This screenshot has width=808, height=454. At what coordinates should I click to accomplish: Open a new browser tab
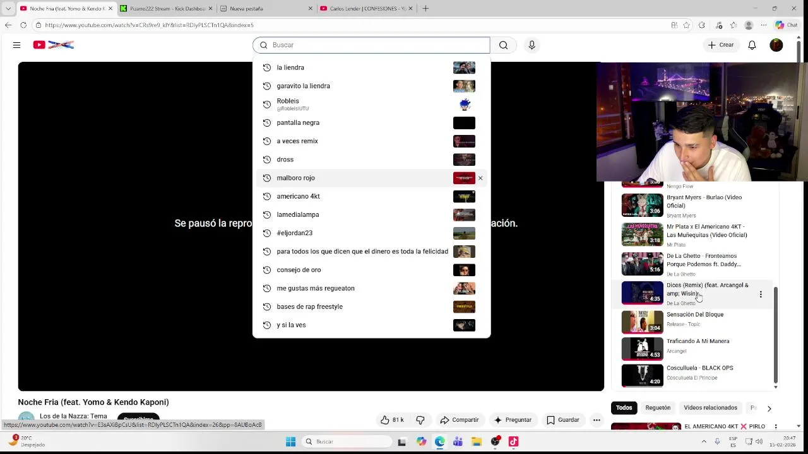point(425,8)
